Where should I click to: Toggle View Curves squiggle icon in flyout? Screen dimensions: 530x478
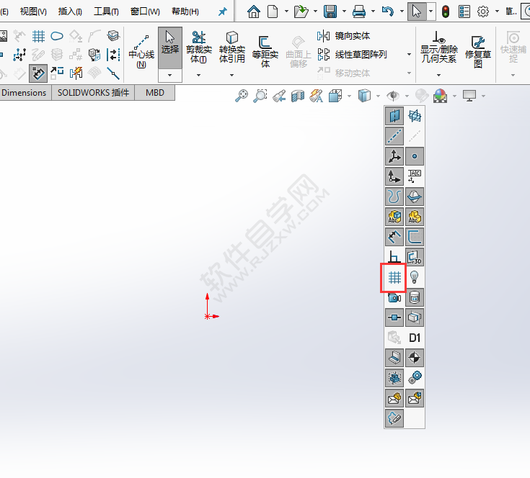pyautogui.click(x=394, y=197)
